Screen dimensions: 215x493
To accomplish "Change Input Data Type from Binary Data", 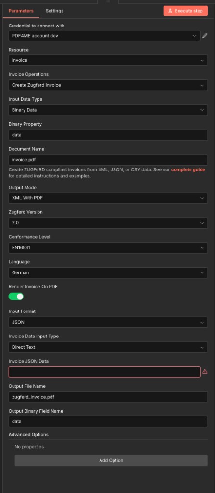I will [108, 110].
